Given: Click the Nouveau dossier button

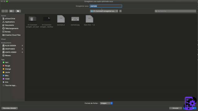Looking at the screenshot, I should tap(10, 108).
